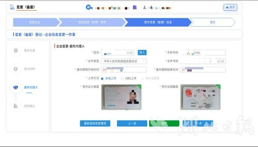Open the 委托期限结束时间 date picker
This screenshot has height=147, width=258.
[203, 70]
